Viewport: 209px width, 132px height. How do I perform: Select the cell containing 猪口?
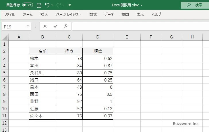coord(42,80)
